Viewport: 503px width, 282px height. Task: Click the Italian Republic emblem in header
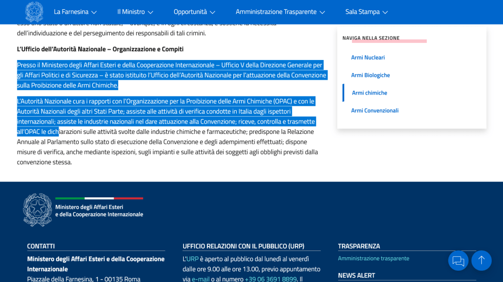[x=34, y=11]
